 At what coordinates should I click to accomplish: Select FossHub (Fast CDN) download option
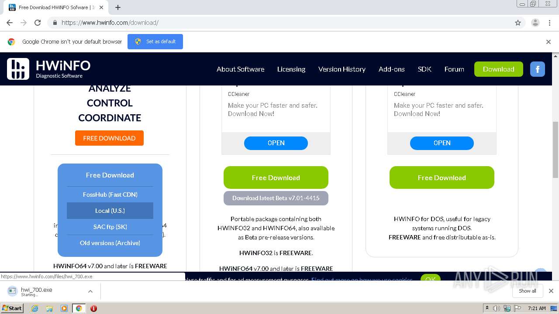(110, 195)
